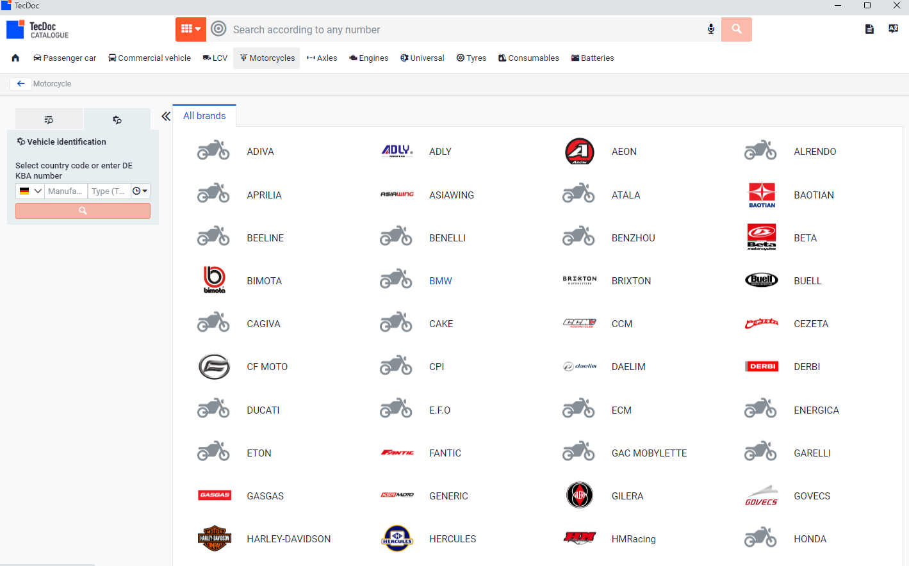Click the Motorcycle breadcrumb label
Image resolution: width=909 pixels, height=566 pixels.
[x=53, y=84]
